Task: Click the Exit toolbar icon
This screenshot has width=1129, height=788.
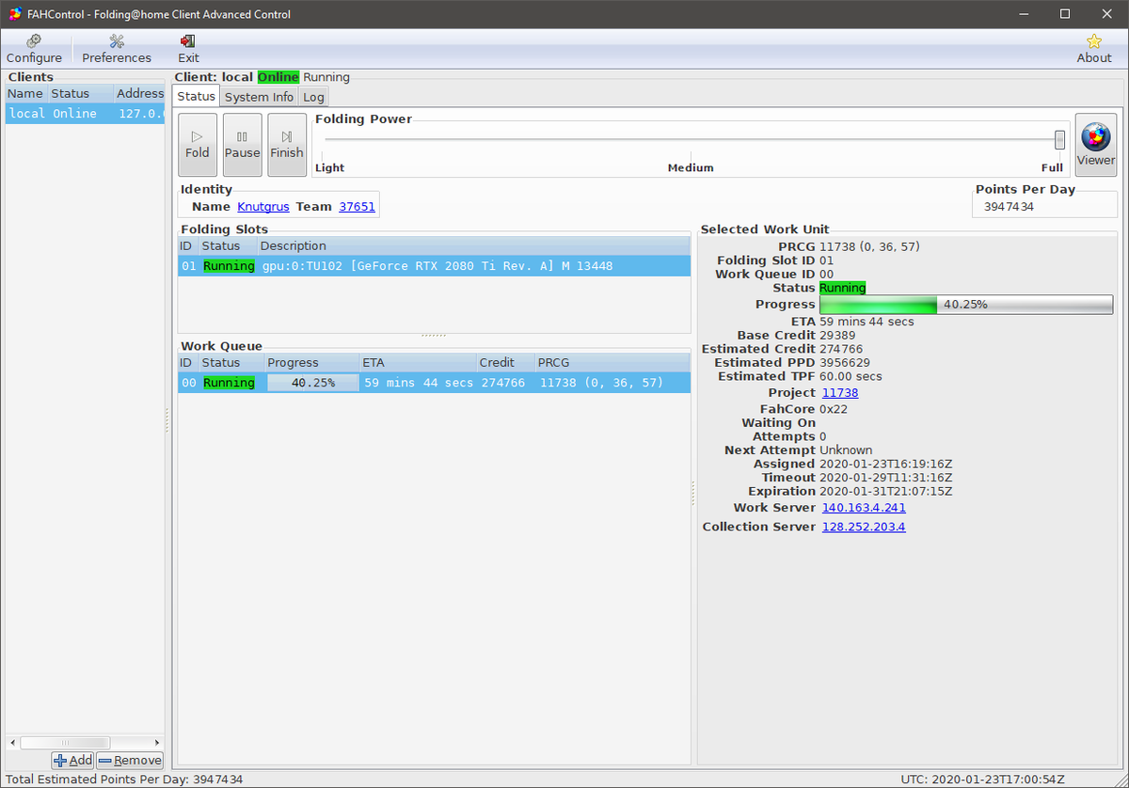Action: click(188, 49)
